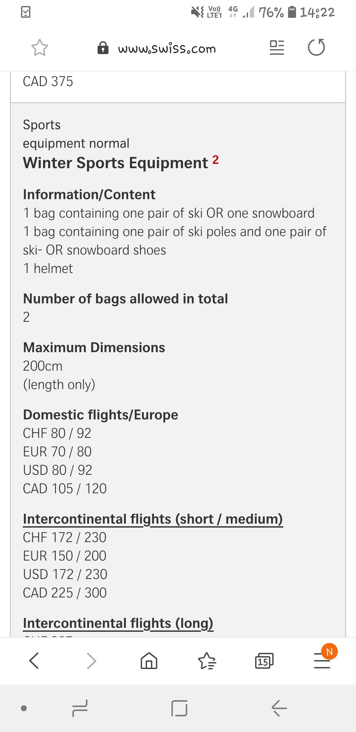Reload the Swiss page

316,47
